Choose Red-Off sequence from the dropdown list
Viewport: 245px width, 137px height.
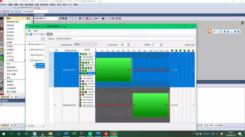pos(87,81)
